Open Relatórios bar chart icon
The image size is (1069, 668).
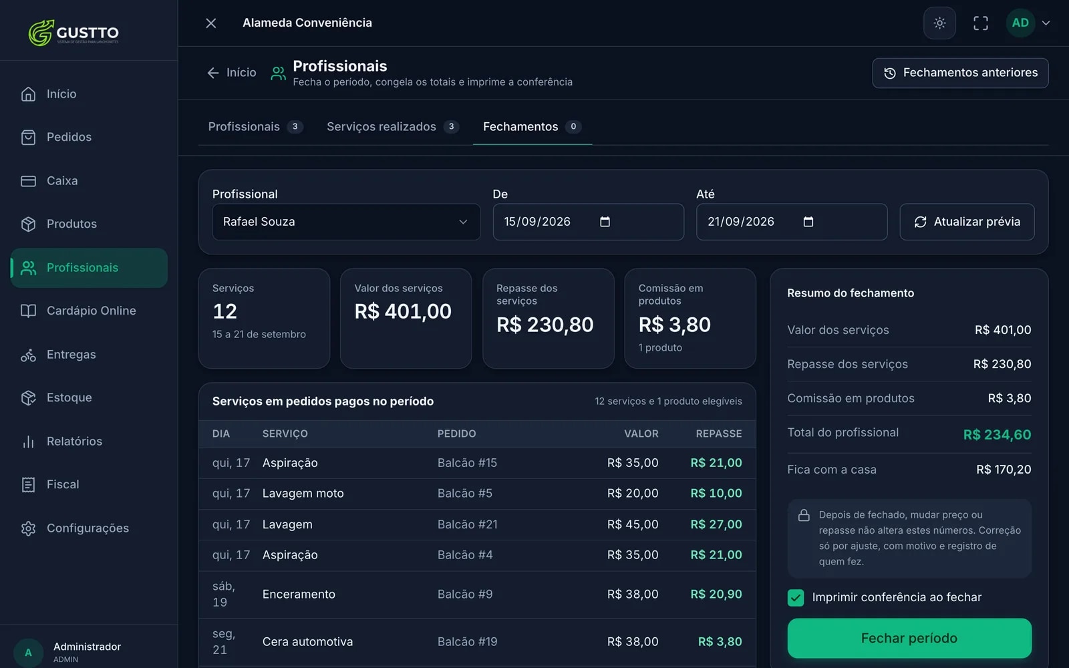pyautogui.click(x=28, y=442)
